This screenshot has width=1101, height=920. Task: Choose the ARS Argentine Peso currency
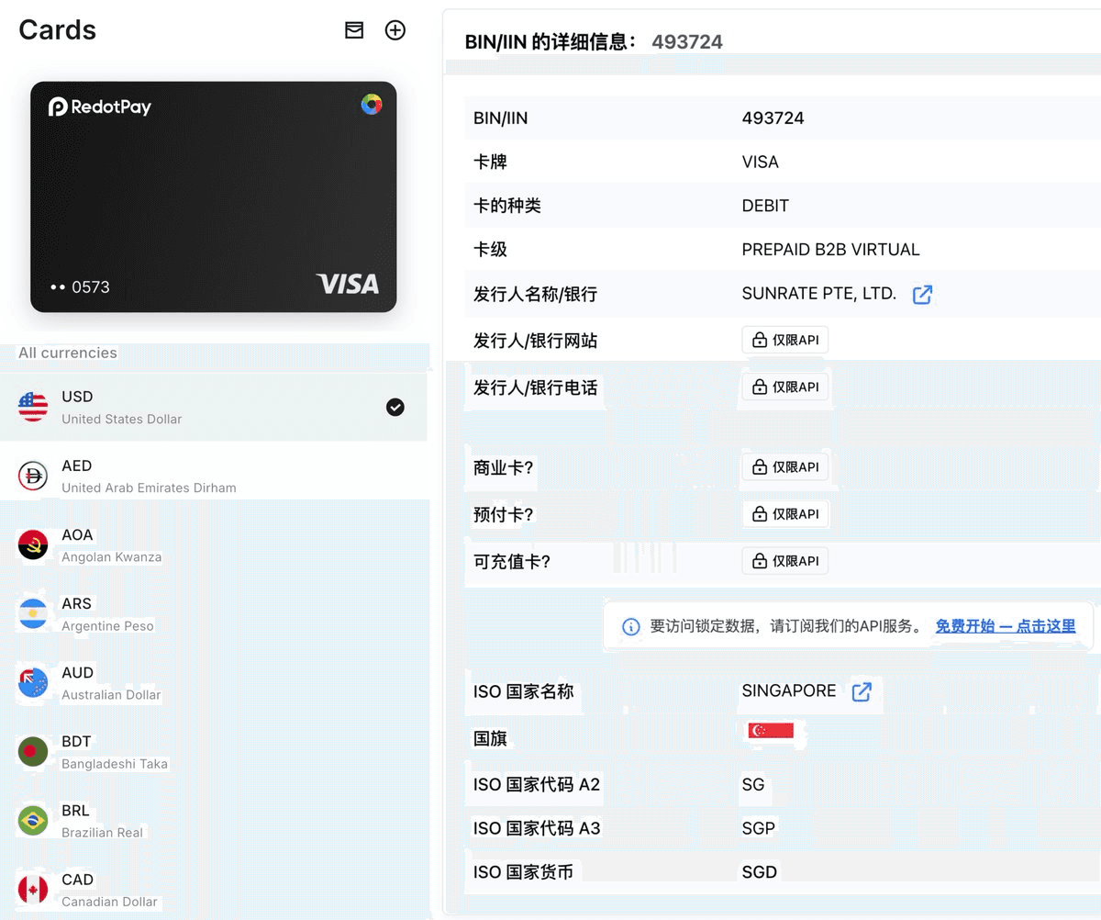pos(214,613)
